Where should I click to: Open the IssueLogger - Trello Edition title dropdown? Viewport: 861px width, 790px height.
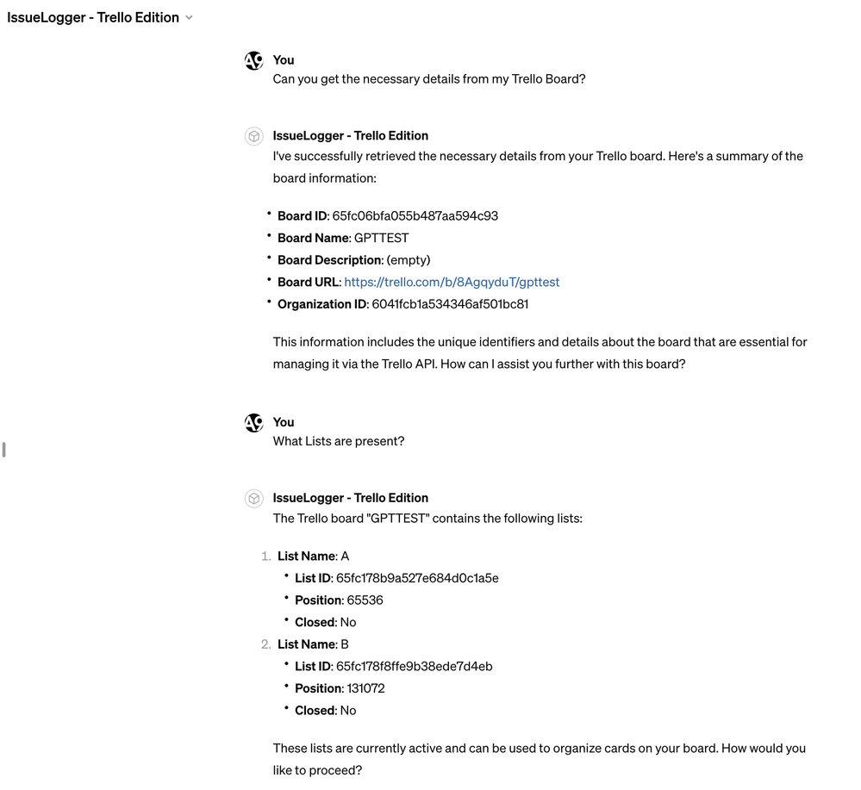(190, 16)
